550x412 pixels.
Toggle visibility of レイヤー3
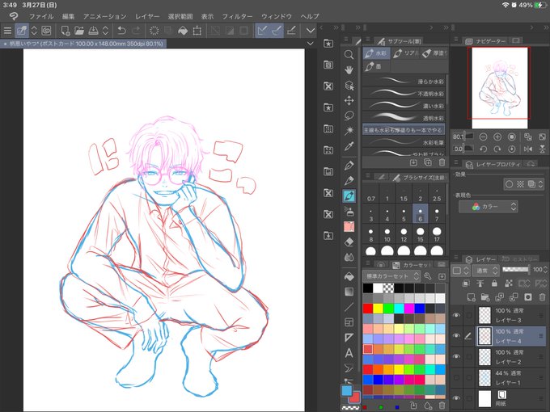coord(456,315)
